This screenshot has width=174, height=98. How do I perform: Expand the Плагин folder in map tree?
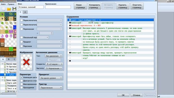2,64
